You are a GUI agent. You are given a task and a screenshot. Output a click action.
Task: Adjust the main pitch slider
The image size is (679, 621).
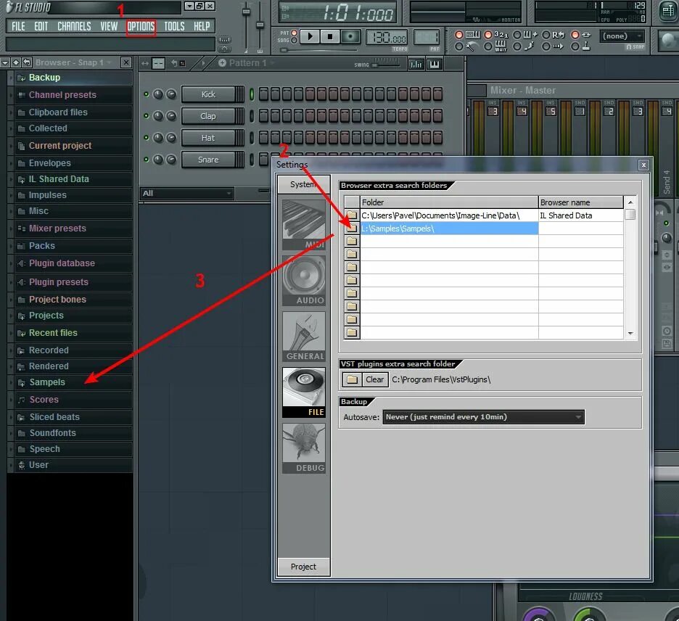tap(260, 25)
